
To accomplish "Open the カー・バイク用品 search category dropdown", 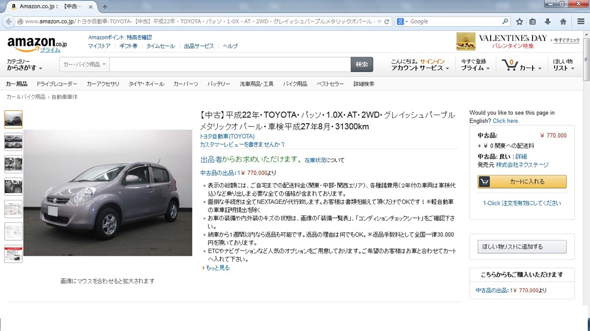I will point(84,64).
